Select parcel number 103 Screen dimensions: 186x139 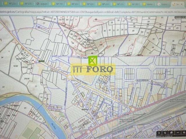tap(92, 43)
